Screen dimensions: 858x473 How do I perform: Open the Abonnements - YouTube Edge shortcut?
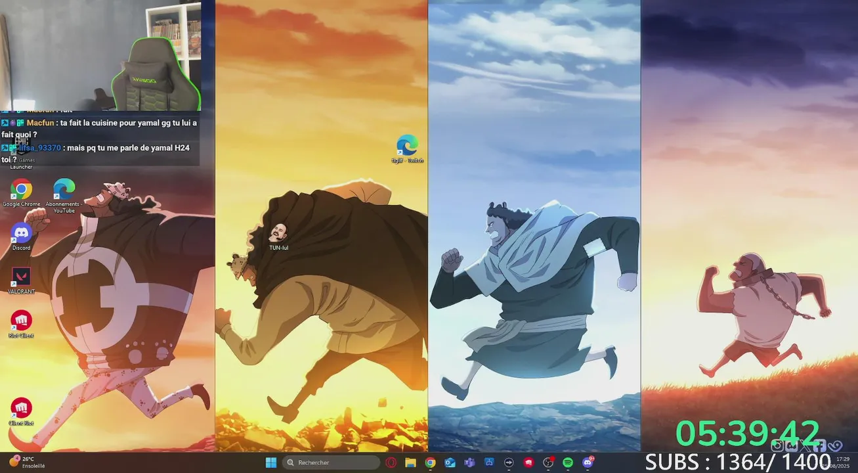pos(64,196)
